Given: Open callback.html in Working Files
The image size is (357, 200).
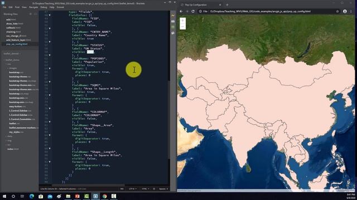Looking at the screenshot, I should click(x=13, y=28).
